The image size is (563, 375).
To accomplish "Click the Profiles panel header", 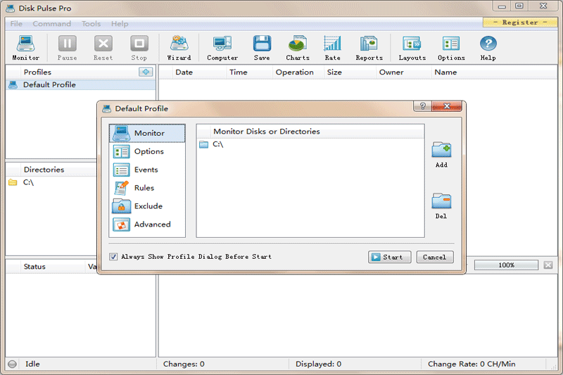I will pyautogui.click(x=37, y=72).
